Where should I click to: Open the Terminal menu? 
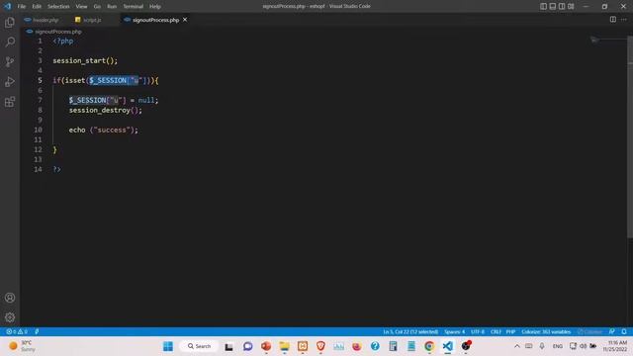(134, 7)
